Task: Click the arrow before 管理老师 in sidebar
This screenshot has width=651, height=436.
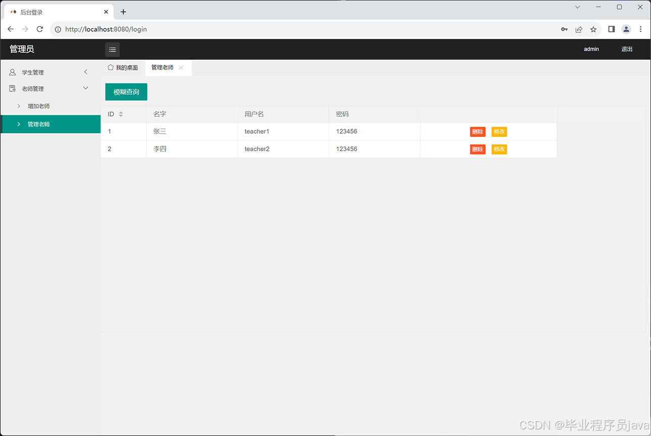Action: tap(19, 124)
